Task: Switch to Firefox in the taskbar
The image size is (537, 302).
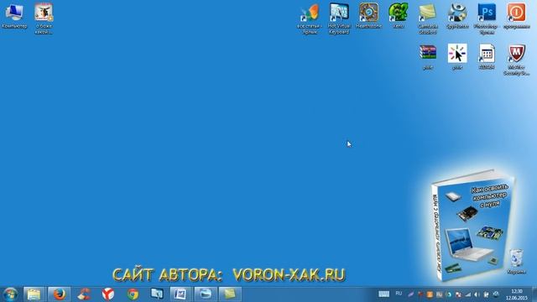Action: click(x=59, y=294)
